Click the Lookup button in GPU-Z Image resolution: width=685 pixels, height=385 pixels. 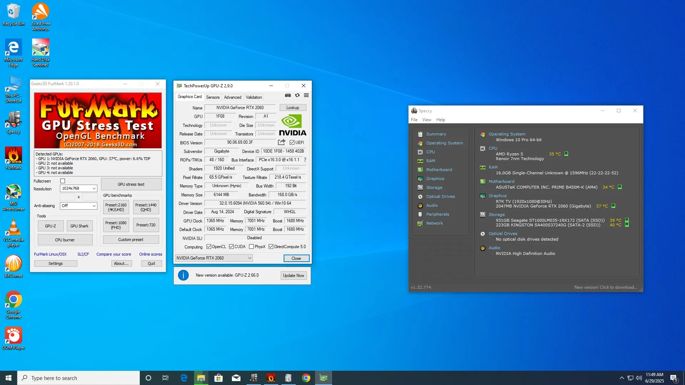[x=293, y=108]
